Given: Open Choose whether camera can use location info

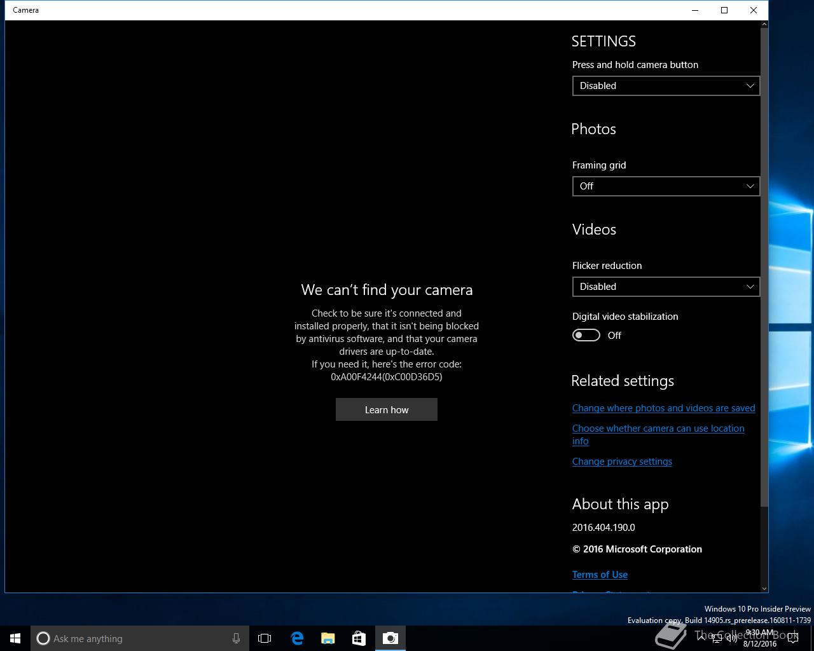Looking at the screenshot, I should tap(658, 435).
